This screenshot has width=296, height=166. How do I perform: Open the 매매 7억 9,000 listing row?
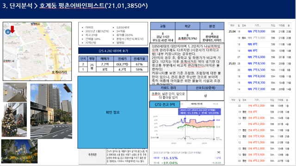point(259,31)
